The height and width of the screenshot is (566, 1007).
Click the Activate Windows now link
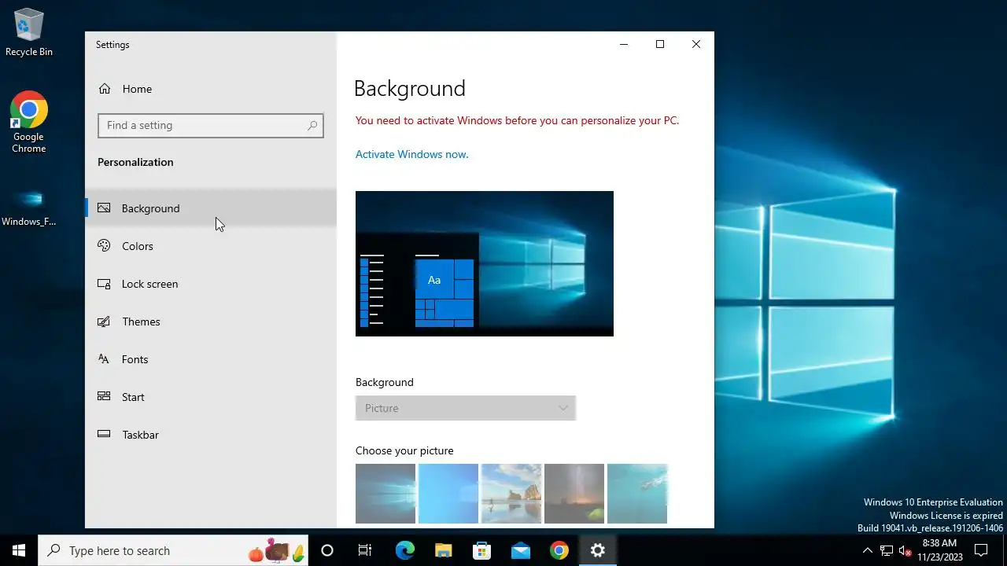click(x=411, y=154)
